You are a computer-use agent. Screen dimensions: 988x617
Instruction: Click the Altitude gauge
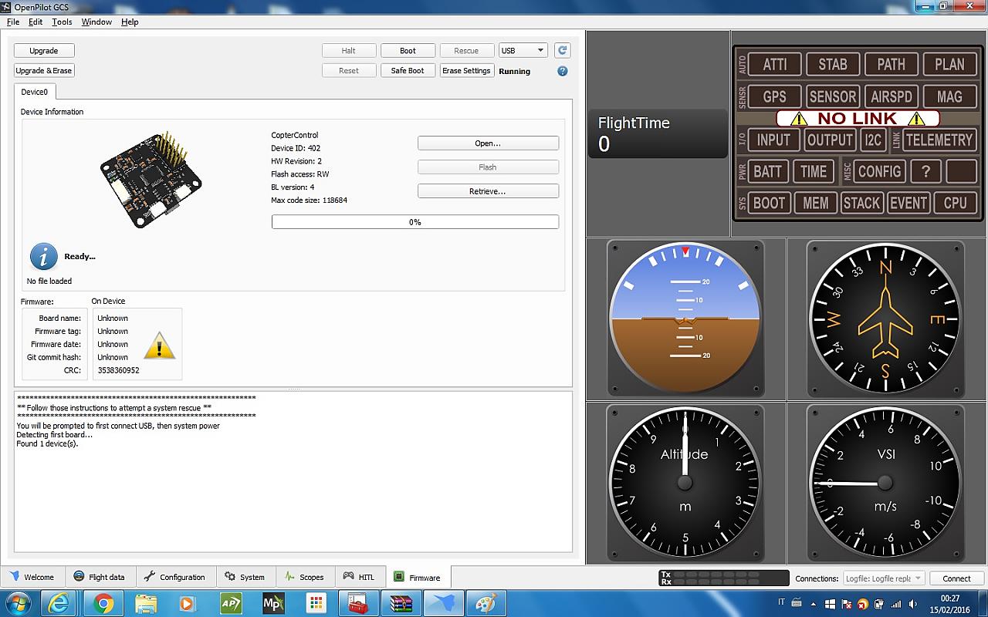coord(685,483)
